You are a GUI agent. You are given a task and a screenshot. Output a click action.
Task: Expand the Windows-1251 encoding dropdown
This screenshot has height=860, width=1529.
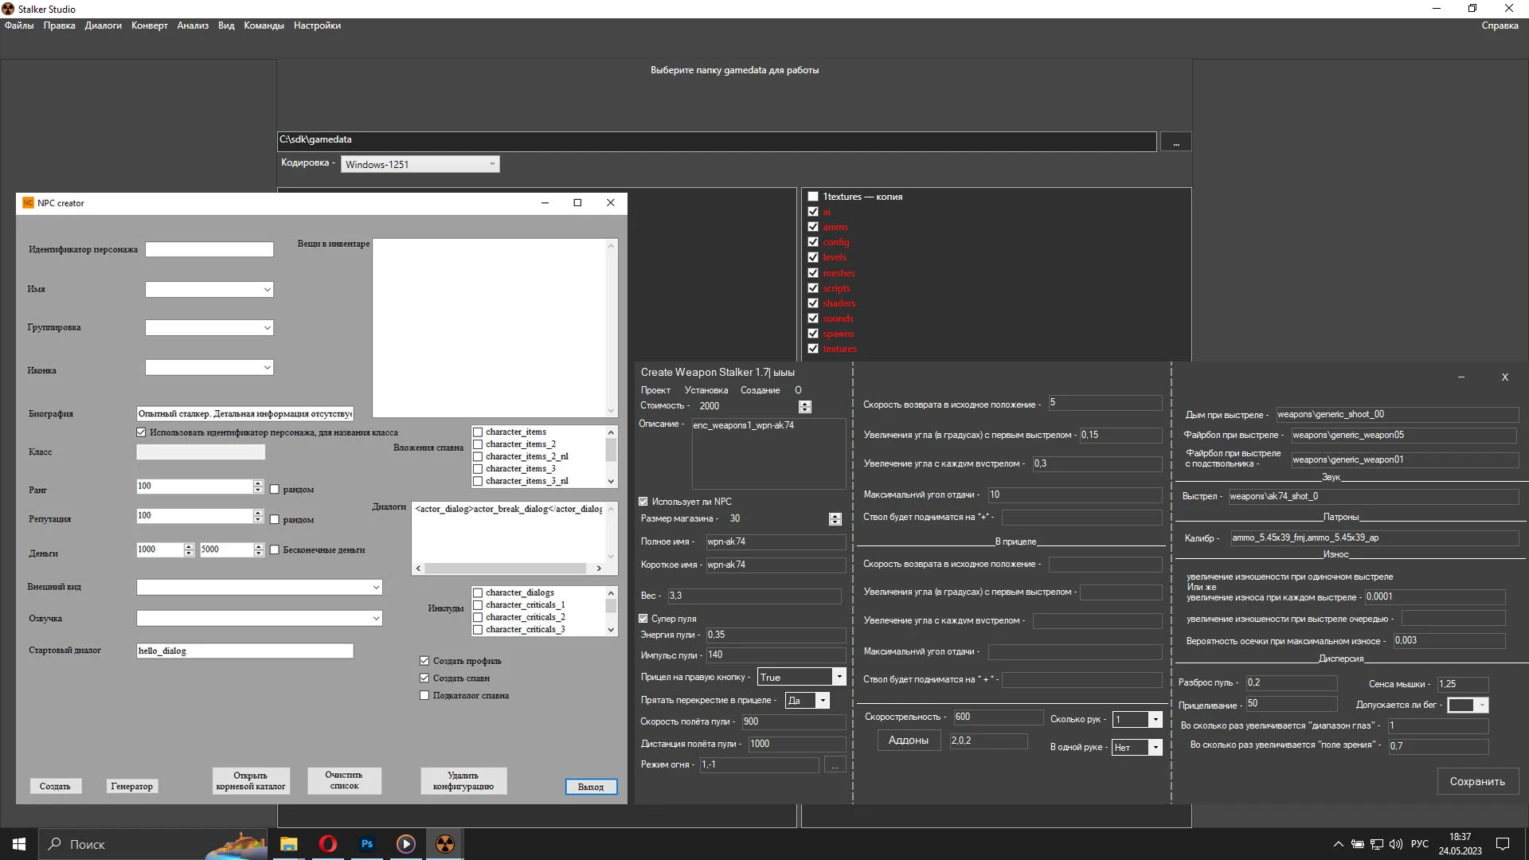(491, 164)
